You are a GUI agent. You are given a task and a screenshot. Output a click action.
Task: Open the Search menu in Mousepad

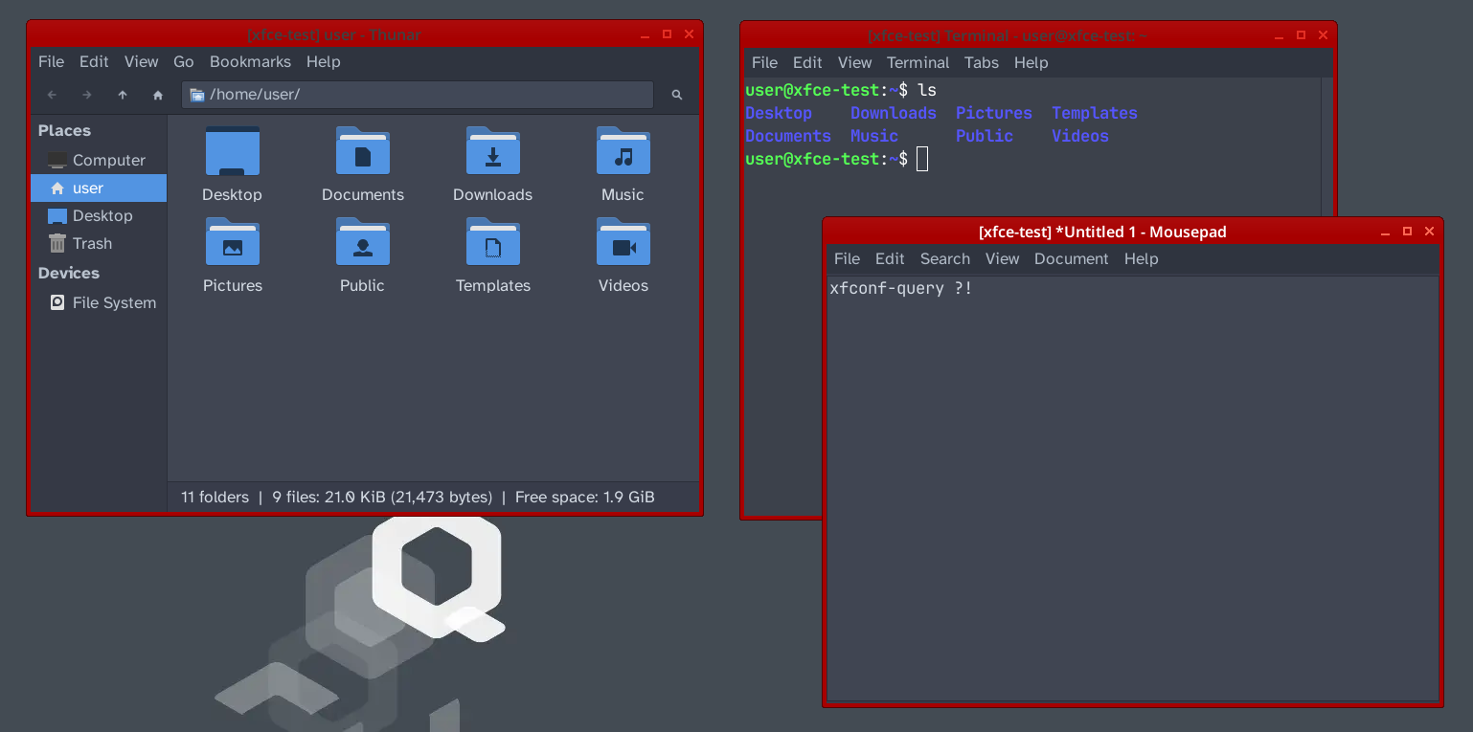[x=944, y=259]
